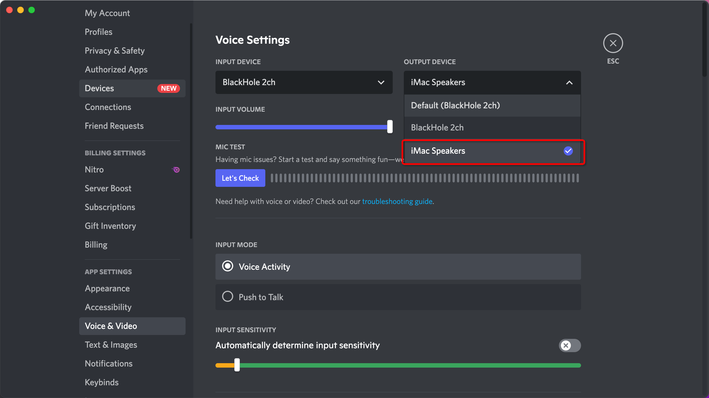Navigate to Text & Images settings

coord(111,345)
